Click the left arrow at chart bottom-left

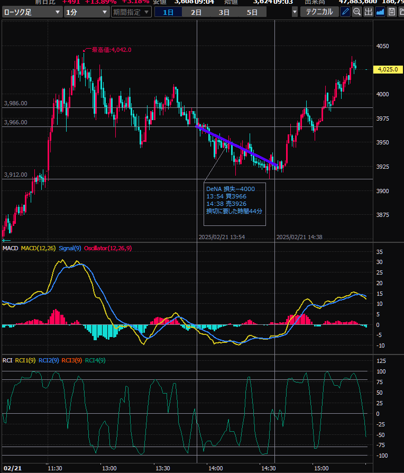(6, 240)
